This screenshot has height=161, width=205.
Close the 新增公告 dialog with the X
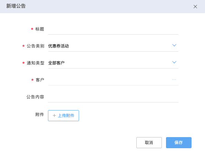tap(195, 7)
